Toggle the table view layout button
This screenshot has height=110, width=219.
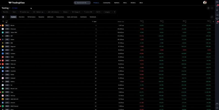pyautogui.click(x=3, y=17)
